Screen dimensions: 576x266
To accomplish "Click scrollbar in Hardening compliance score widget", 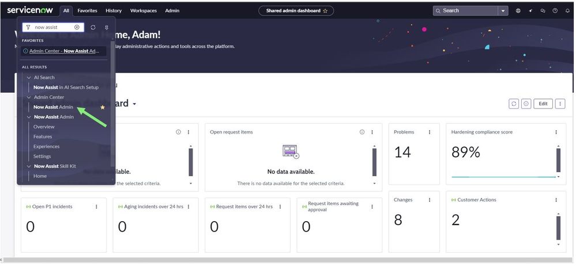I will (x=558, y=160).
